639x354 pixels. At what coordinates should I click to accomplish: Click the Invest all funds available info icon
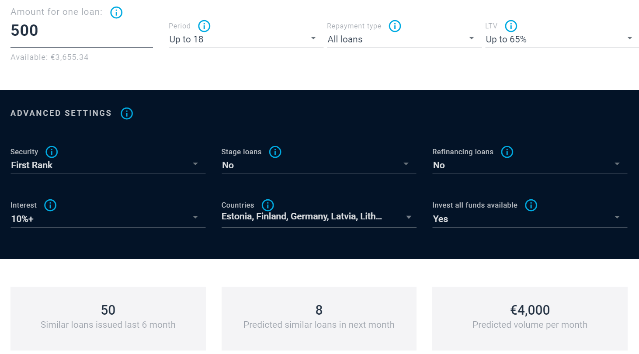click(x=531, y=205)
